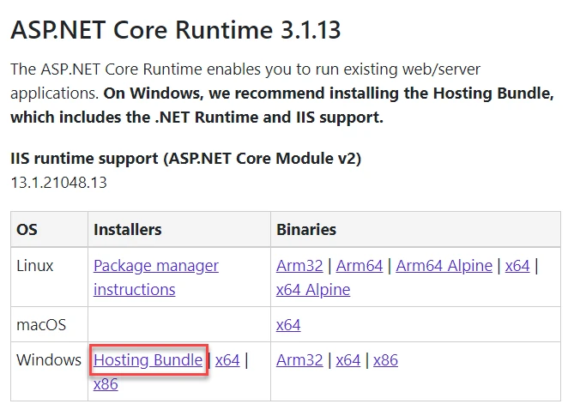Download the macOS x64 binaries

tap(288, 325)
